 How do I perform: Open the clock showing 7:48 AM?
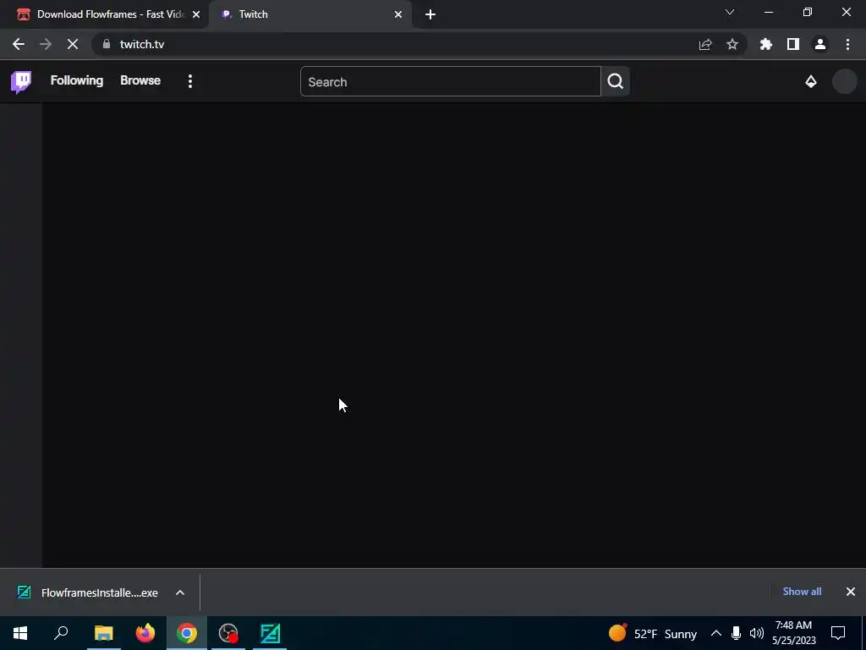793,633
